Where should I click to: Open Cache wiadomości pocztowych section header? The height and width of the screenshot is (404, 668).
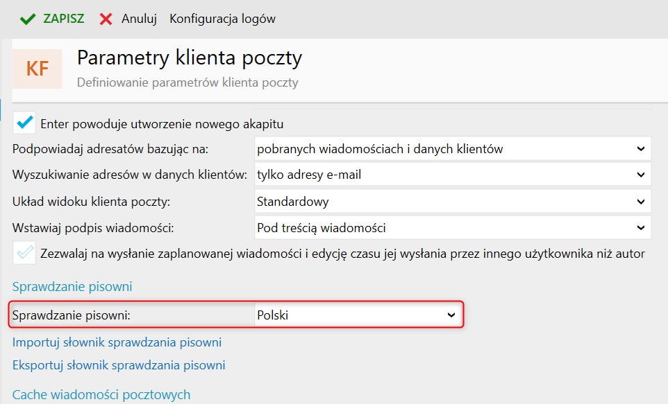pos(101,395)
